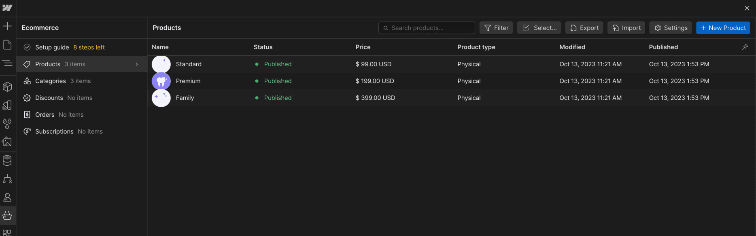Open the Apps grid icon
Image resolution: width=756 pixels, height=236 pixels.
[7, 233]
